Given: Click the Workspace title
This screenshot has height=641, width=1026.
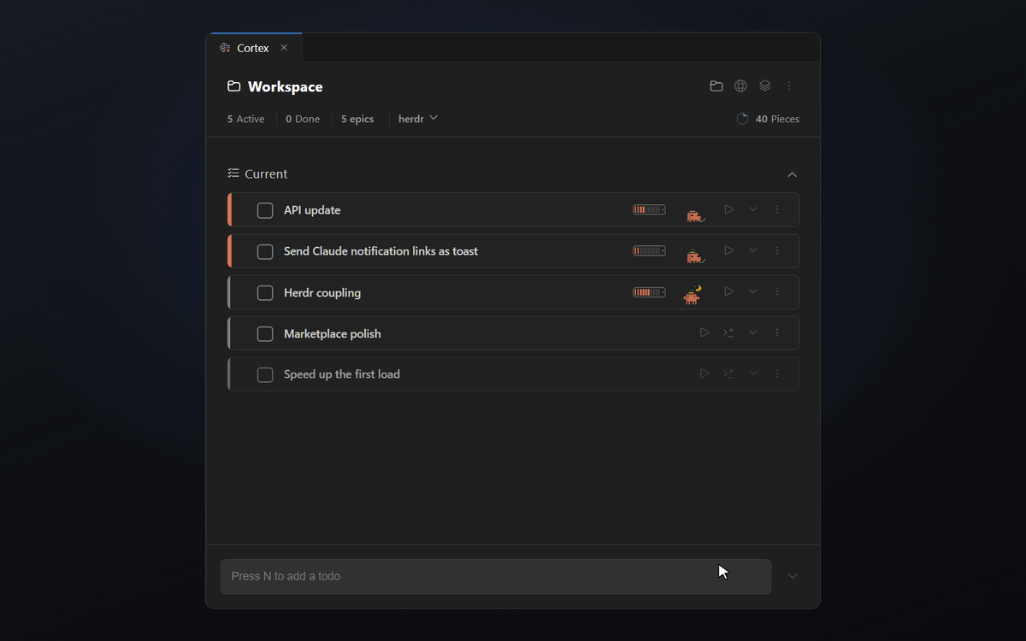Looking at the screenshot, I should pyautogui.click(x=285, y=86).
